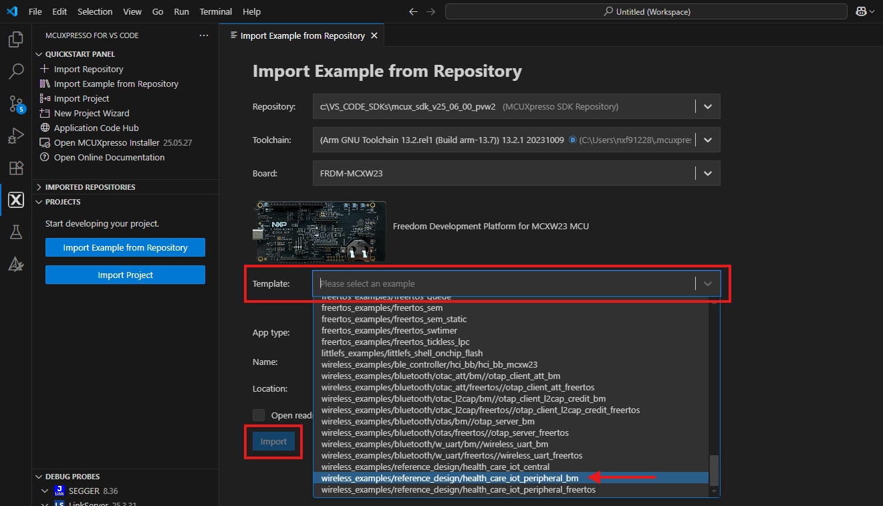Open Source Control view with badge
The image size is (883, 506).
tap(16, 104)
